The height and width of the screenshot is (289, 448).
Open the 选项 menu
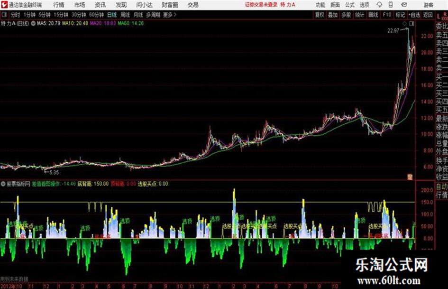pyautogui.click(x=364, y=5)
